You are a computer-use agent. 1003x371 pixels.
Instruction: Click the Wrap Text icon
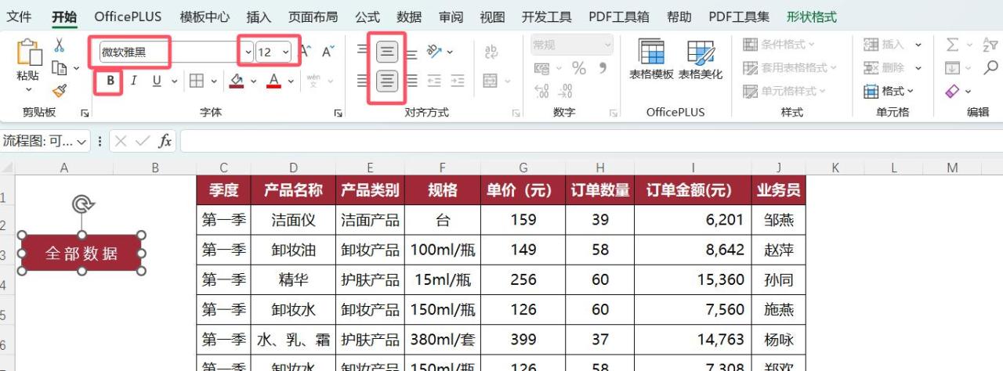coord(492,52)
